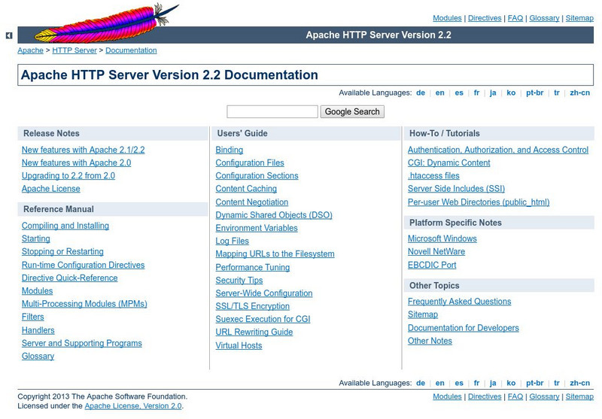Open Configuration Files link
The height and width of the screenshot is (419, 602).
250,163
